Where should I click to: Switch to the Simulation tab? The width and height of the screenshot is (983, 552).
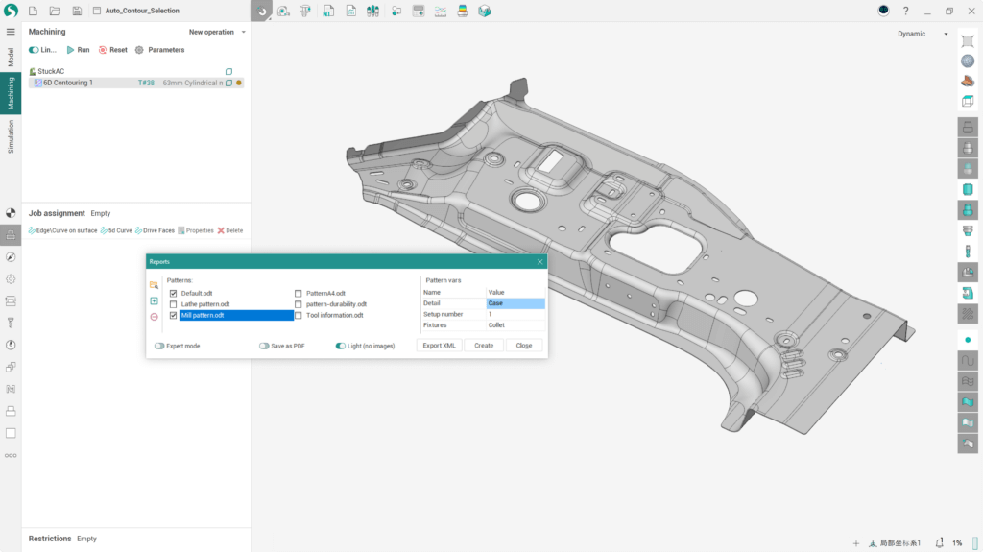click(11, 137)
